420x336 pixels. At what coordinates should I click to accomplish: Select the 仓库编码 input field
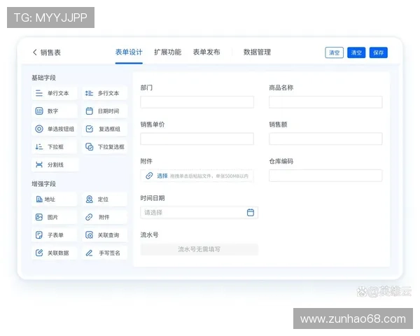point(325,176)
